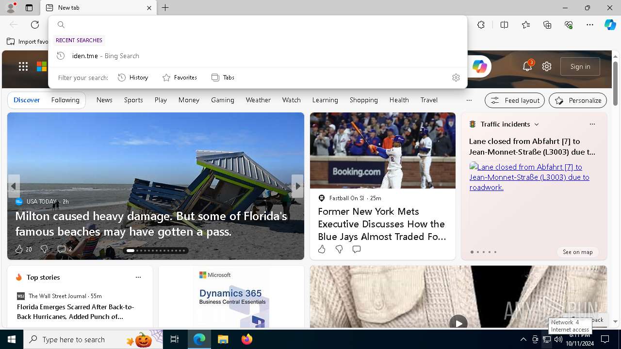621x349 pixels.
Task: Switch to Discover feed tab
Action: coord(27,100)
